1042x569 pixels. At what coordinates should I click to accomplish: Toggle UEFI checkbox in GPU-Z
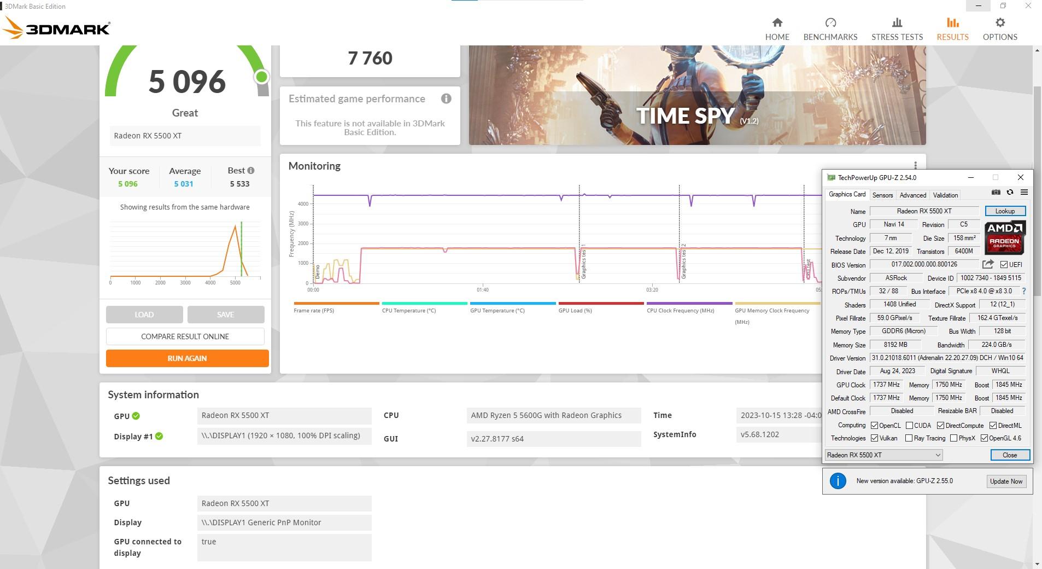click(x=1004, y=265)
